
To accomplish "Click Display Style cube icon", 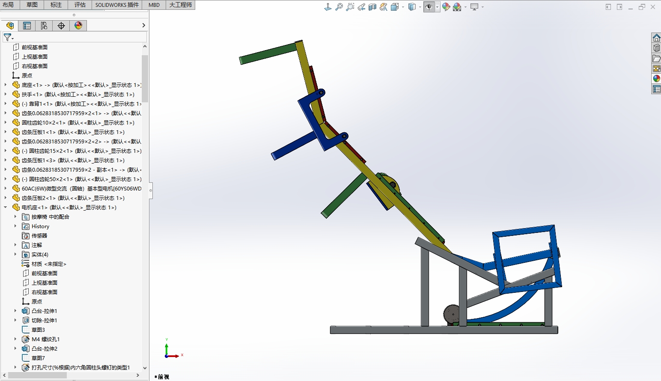I will click(412, 7).
